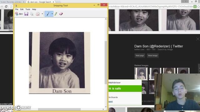Click the View image button

153,56
